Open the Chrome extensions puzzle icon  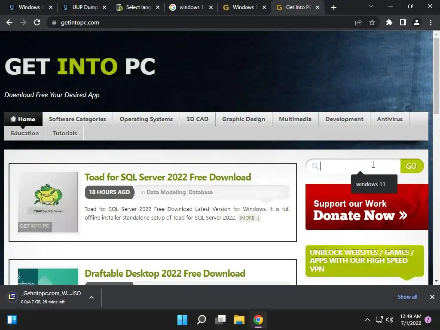389,22
